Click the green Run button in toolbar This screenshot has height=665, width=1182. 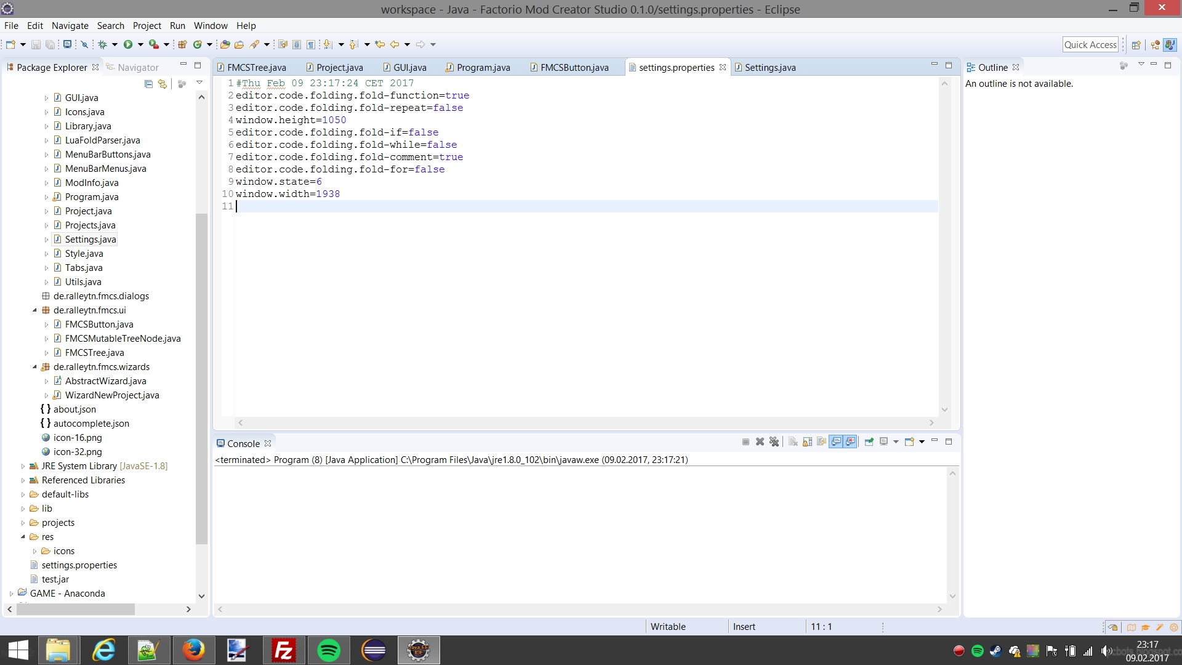[x=128, y=44]
